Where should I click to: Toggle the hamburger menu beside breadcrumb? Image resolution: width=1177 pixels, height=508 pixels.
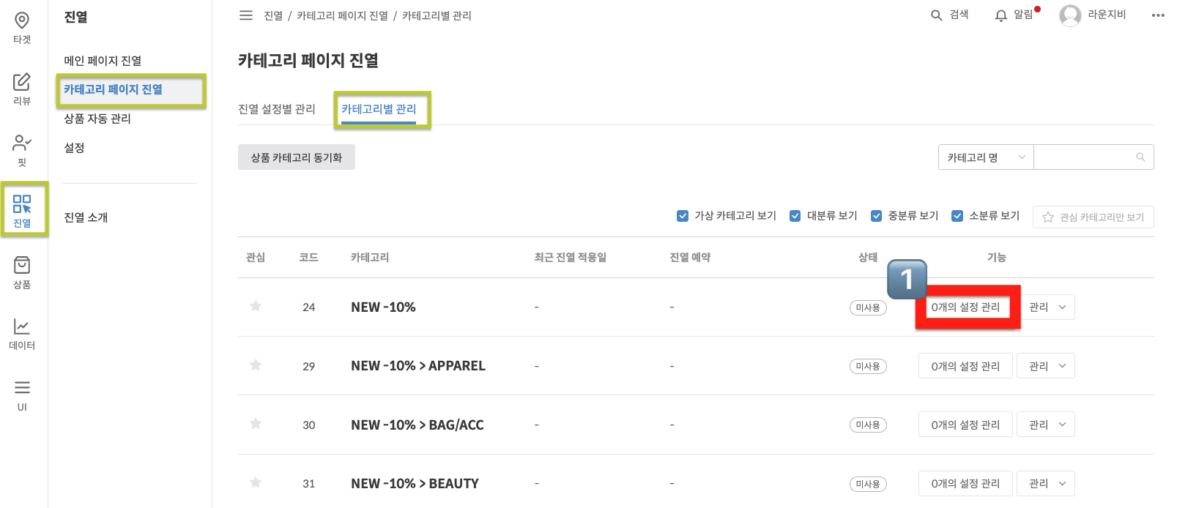pos(246,15)
